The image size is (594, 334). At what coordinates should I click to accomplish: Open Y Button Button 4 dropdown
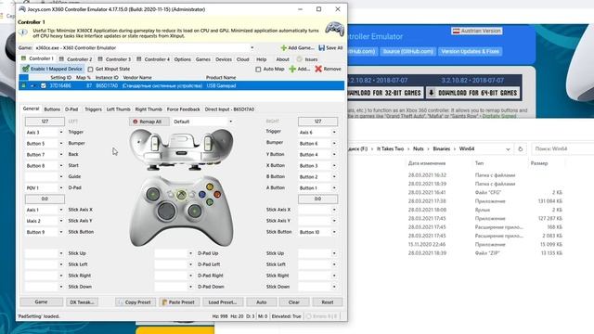[x=334, y=155]
